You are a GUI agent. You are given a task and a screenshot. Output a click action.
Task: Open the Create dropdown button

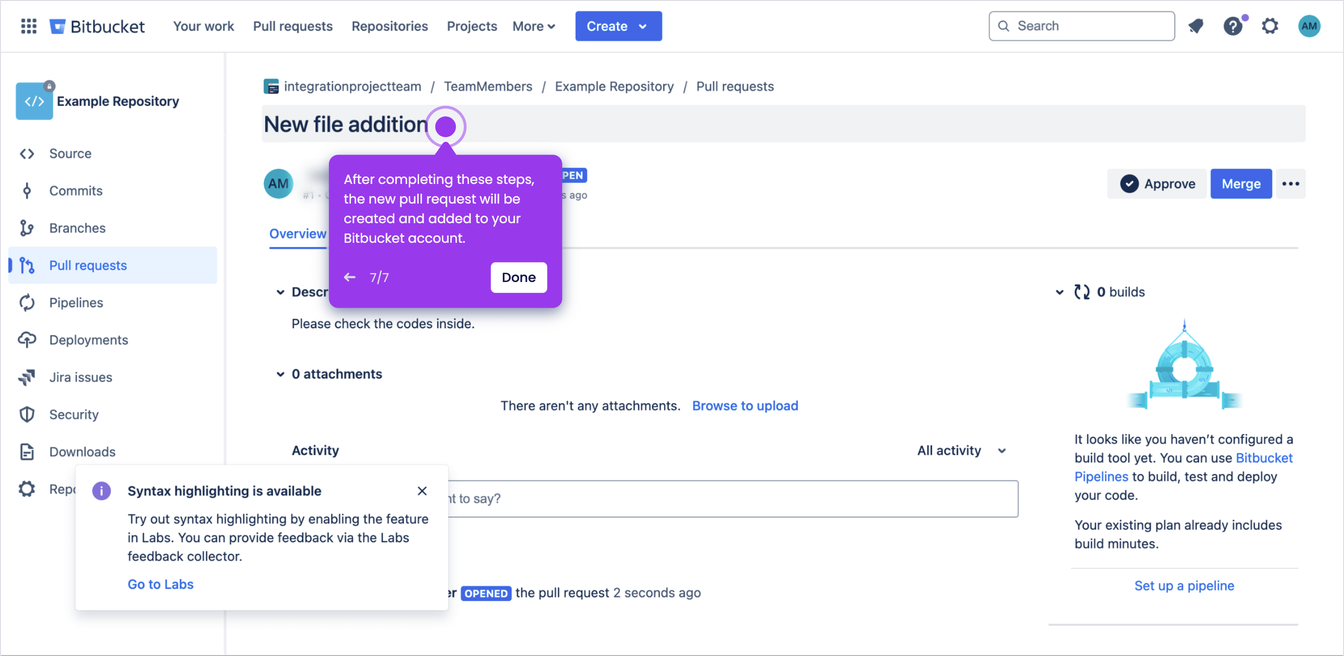[618, 26]
